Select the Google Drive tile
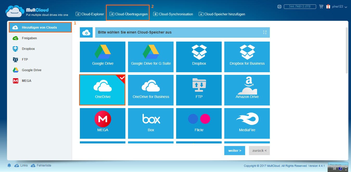This screenshot has height=172, width=351. (103, 57)
